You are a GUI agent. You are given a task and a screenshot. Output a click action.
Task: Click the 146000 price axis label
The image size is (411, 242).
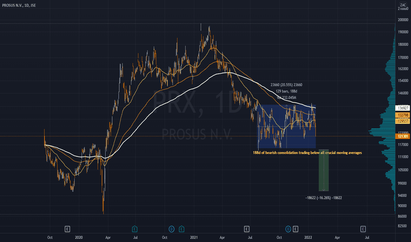pyautogui.click(x=403, y=93)
